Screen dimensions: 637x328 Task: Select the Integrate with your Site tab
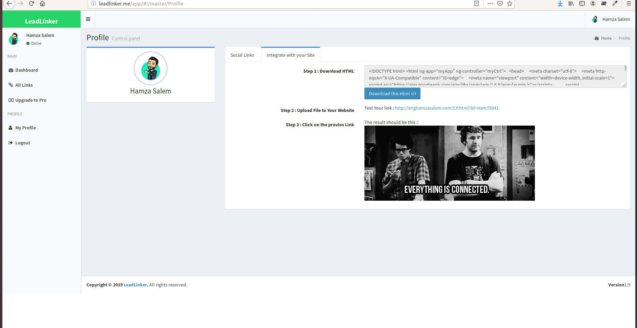click(291, 55)
